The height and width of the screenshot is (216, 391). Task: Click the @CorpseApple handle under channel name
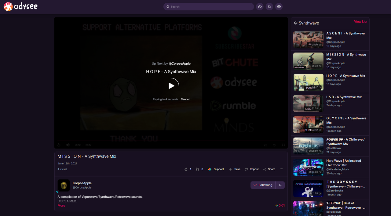click(82, 188)
